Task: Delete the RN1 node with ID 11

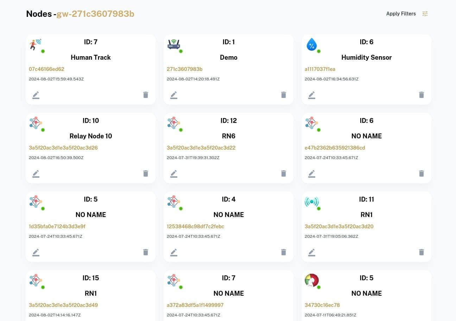Action: click(422, 252)
